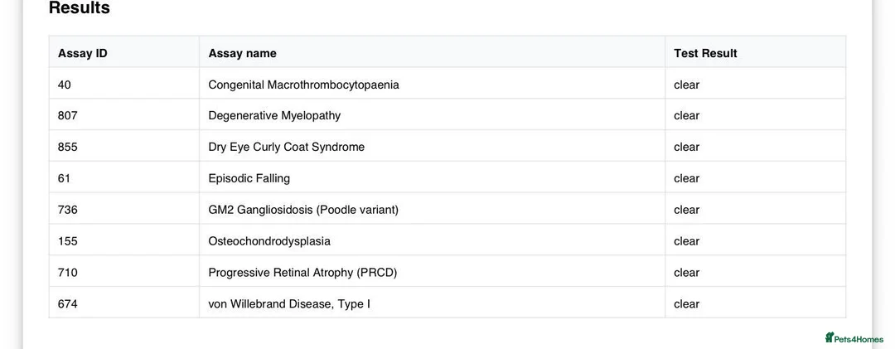Screen dimensions: 895x349
Task: Click the Pets4Homes logo icon
Action: coord(830,337)
